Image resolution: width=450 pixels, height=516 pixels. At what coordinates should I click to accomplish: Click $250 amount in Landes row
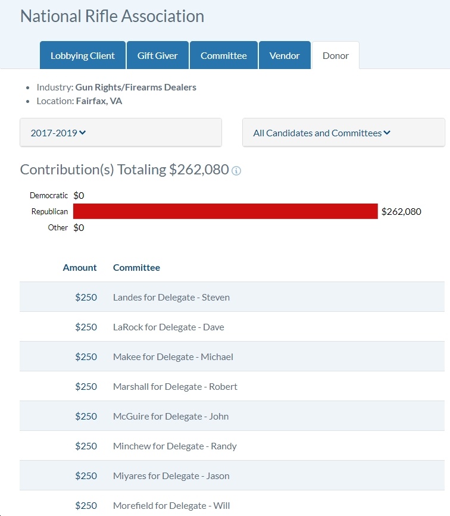(86, 297)
